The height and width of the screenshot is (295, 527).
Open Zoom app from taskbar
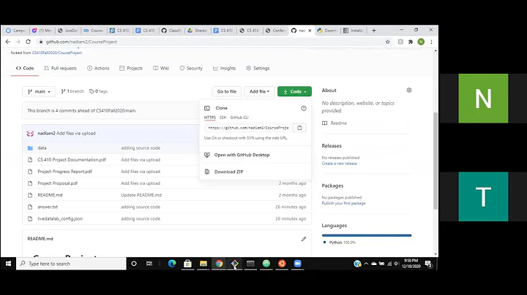297,264
